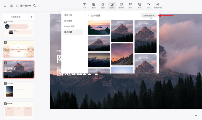The height and width of the screenshot is (120, 202).
Task: Click the search magnifier icon
Action: (x=34, y=6)
